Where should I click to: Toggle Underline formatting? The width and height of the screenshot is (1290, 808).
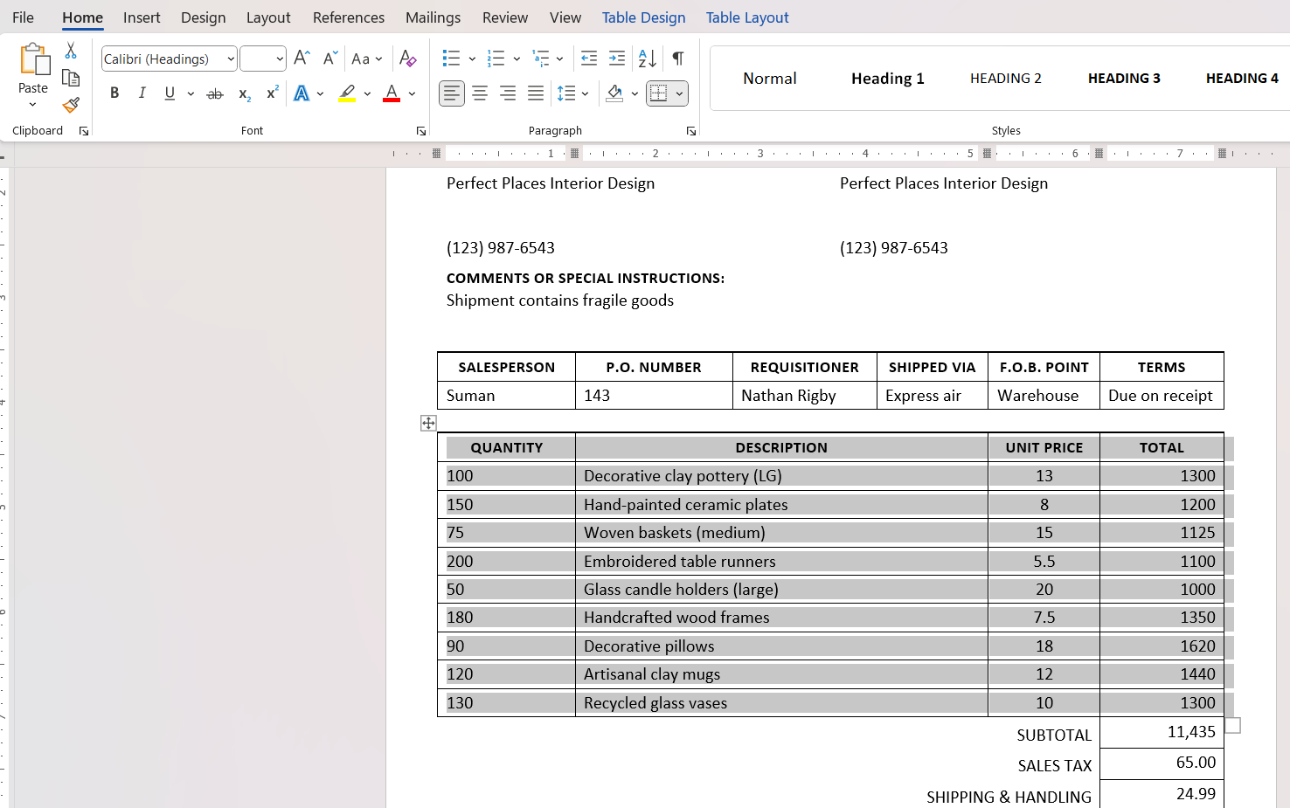(x=170, y=93)
